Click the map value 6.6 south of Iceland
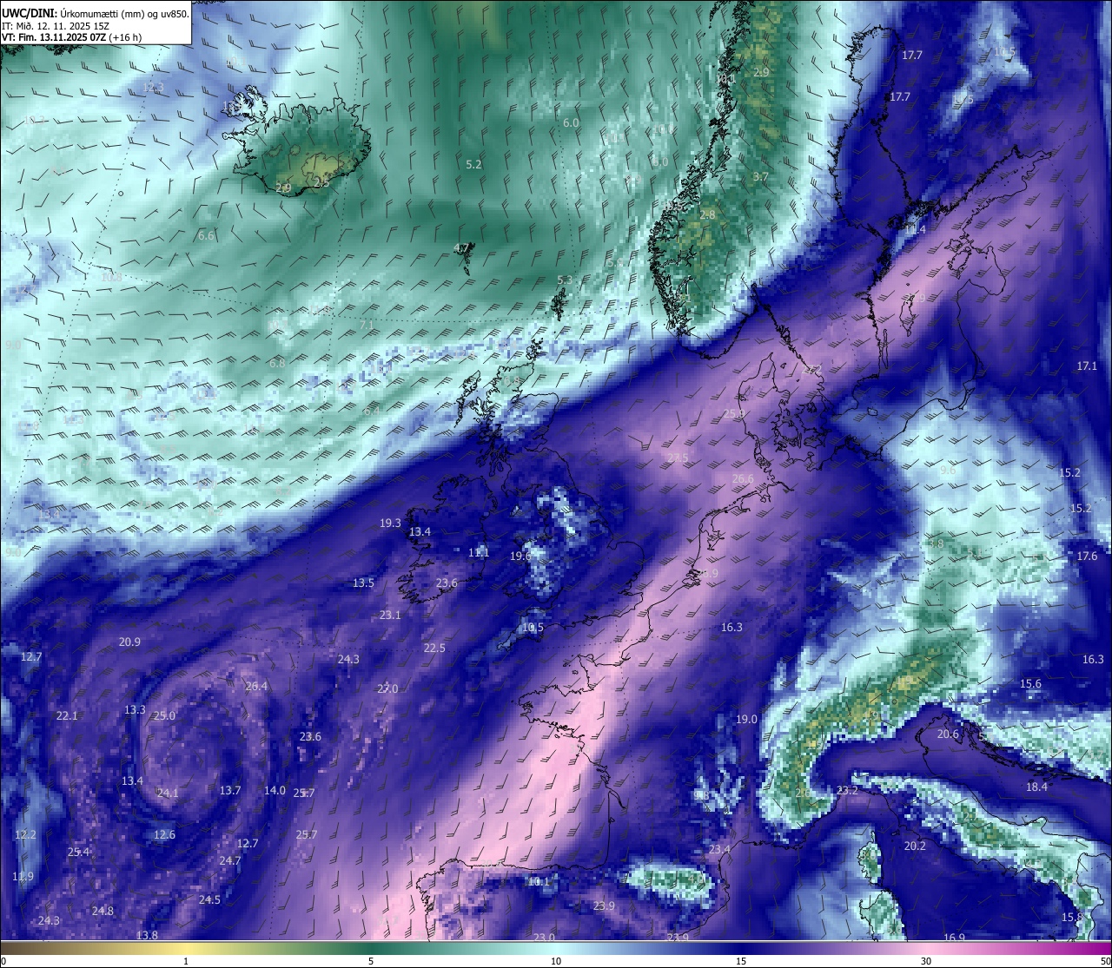The image size is (1112, 968). [206, 236]
